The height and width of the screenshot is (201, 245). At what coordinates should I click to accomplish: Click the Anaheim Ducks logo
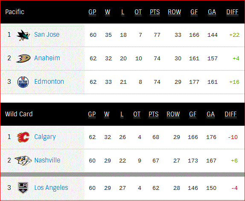pyautogui.click(x=23, y=59)
